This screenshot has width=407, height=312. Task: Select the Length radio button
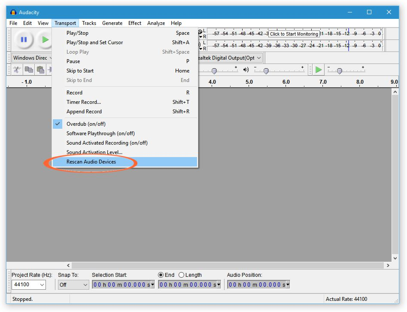click(181, 275)
